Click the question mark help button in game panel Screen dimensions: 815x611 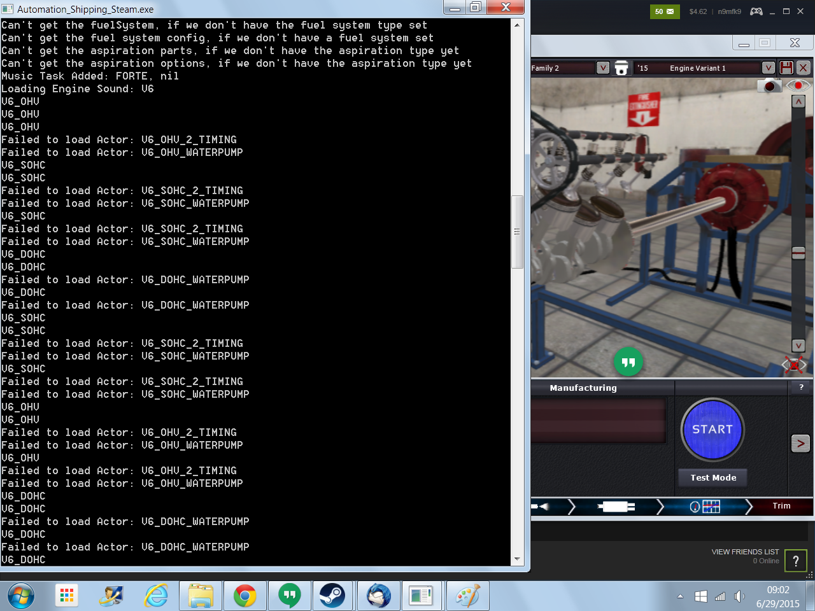click(x=801, y=387)
